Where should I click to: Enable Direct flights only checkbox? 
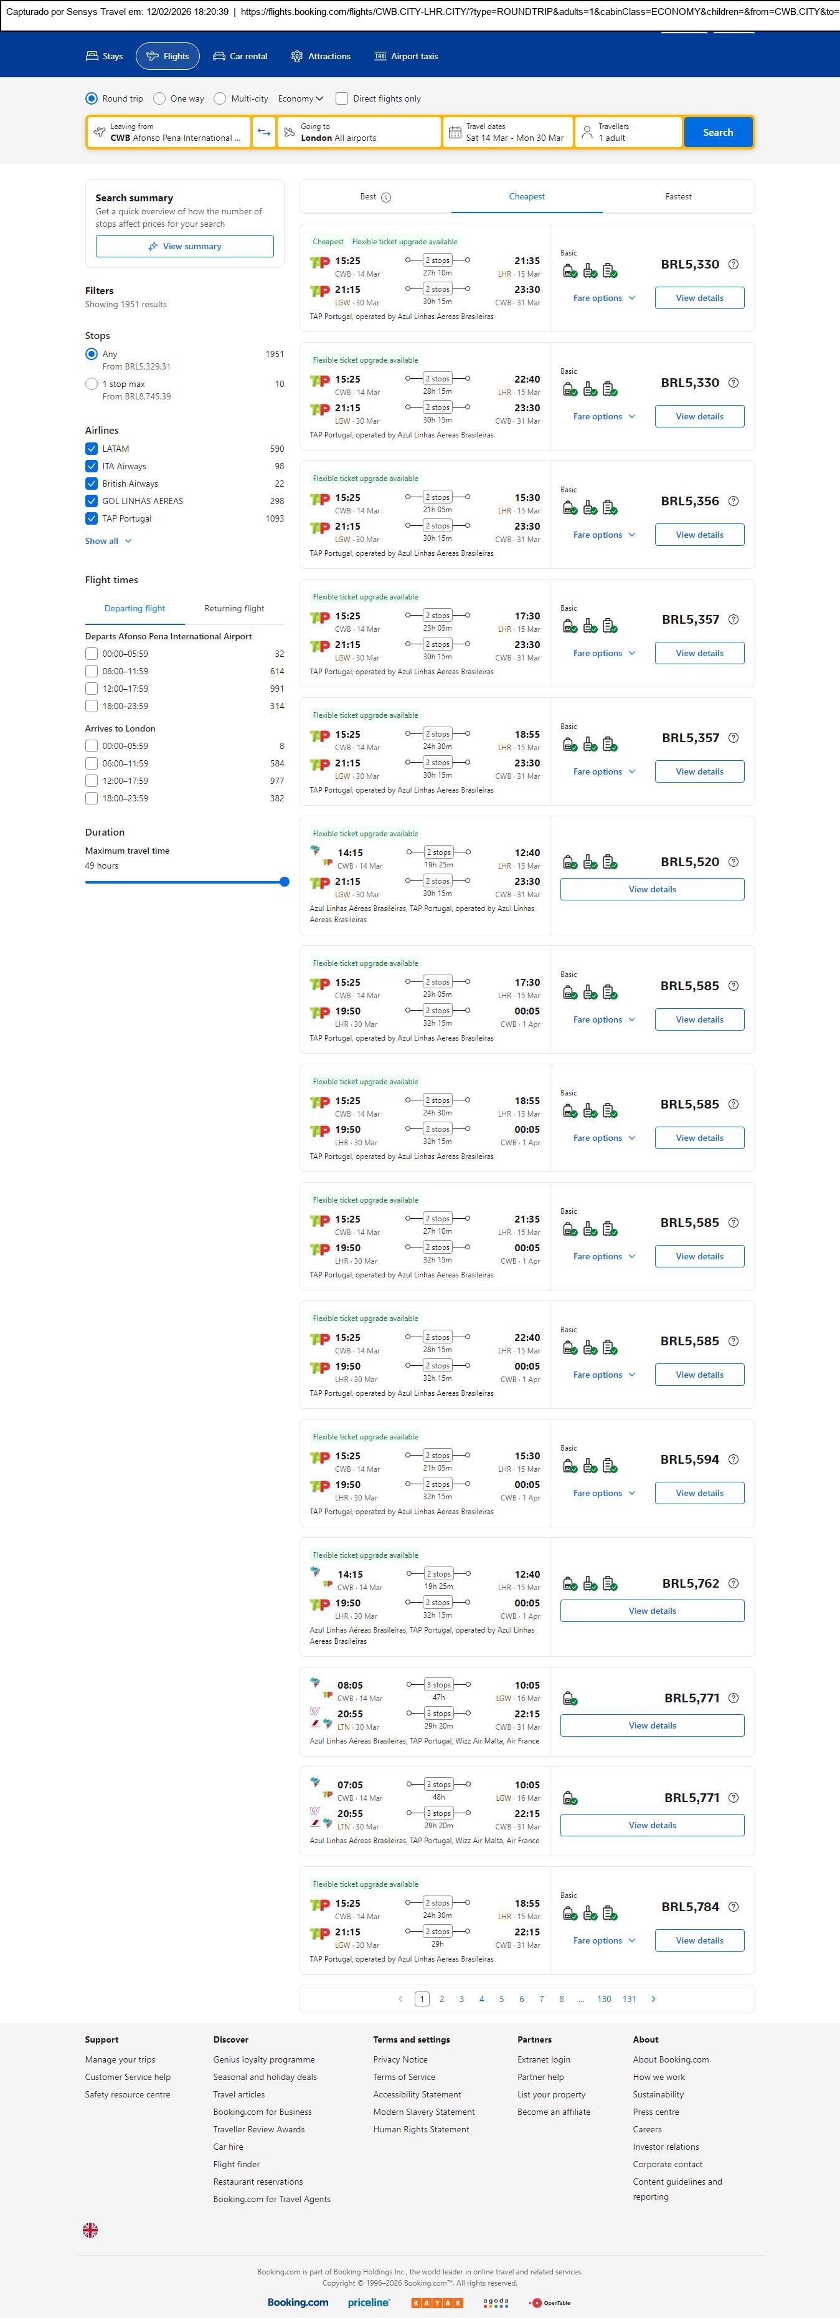tap(342, 98)
